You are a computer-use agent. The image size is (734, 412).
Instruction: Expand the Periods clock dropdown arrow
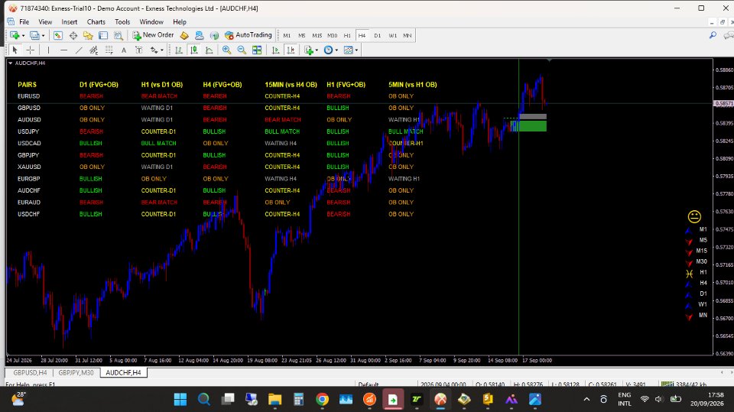pyautogui.click(x=336, y=50)
